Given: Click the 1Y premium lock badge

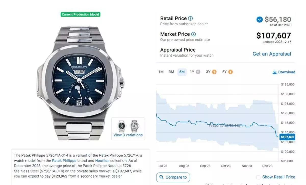Looking at the screenshot, I should (198, 72).
